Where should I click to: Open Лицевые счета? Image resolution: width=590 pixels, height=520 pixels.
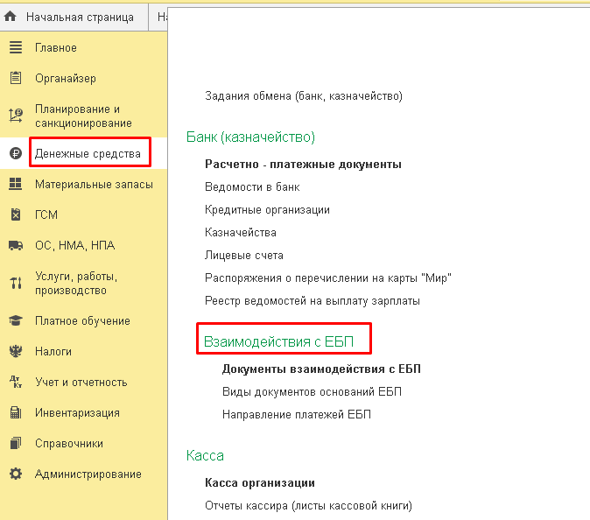click(x=244, y=255)
